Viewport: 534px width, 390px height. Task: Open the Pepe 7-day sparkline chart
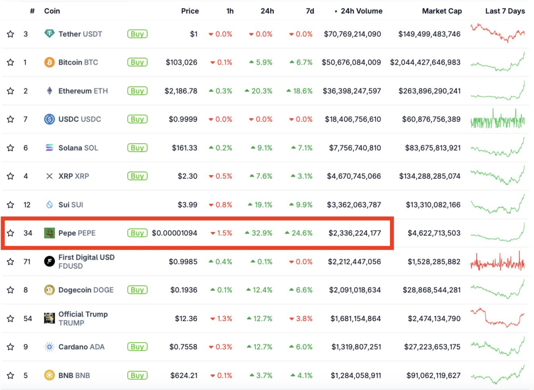(x=497, y=233)
